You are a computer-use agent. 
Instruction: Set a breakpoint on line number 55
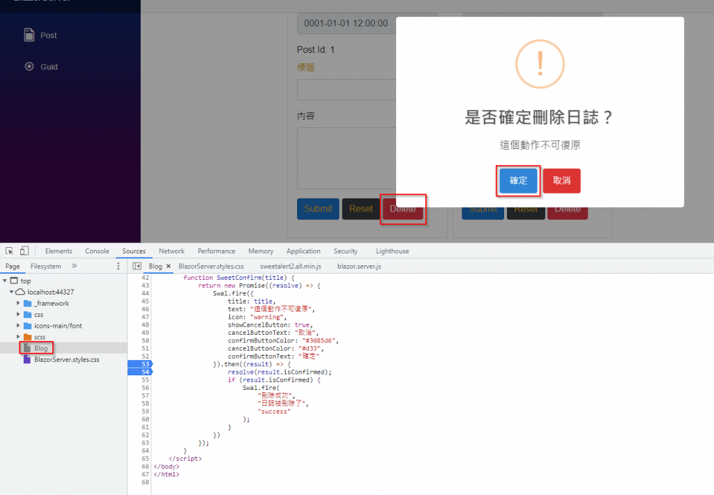(x=145, y=380)
